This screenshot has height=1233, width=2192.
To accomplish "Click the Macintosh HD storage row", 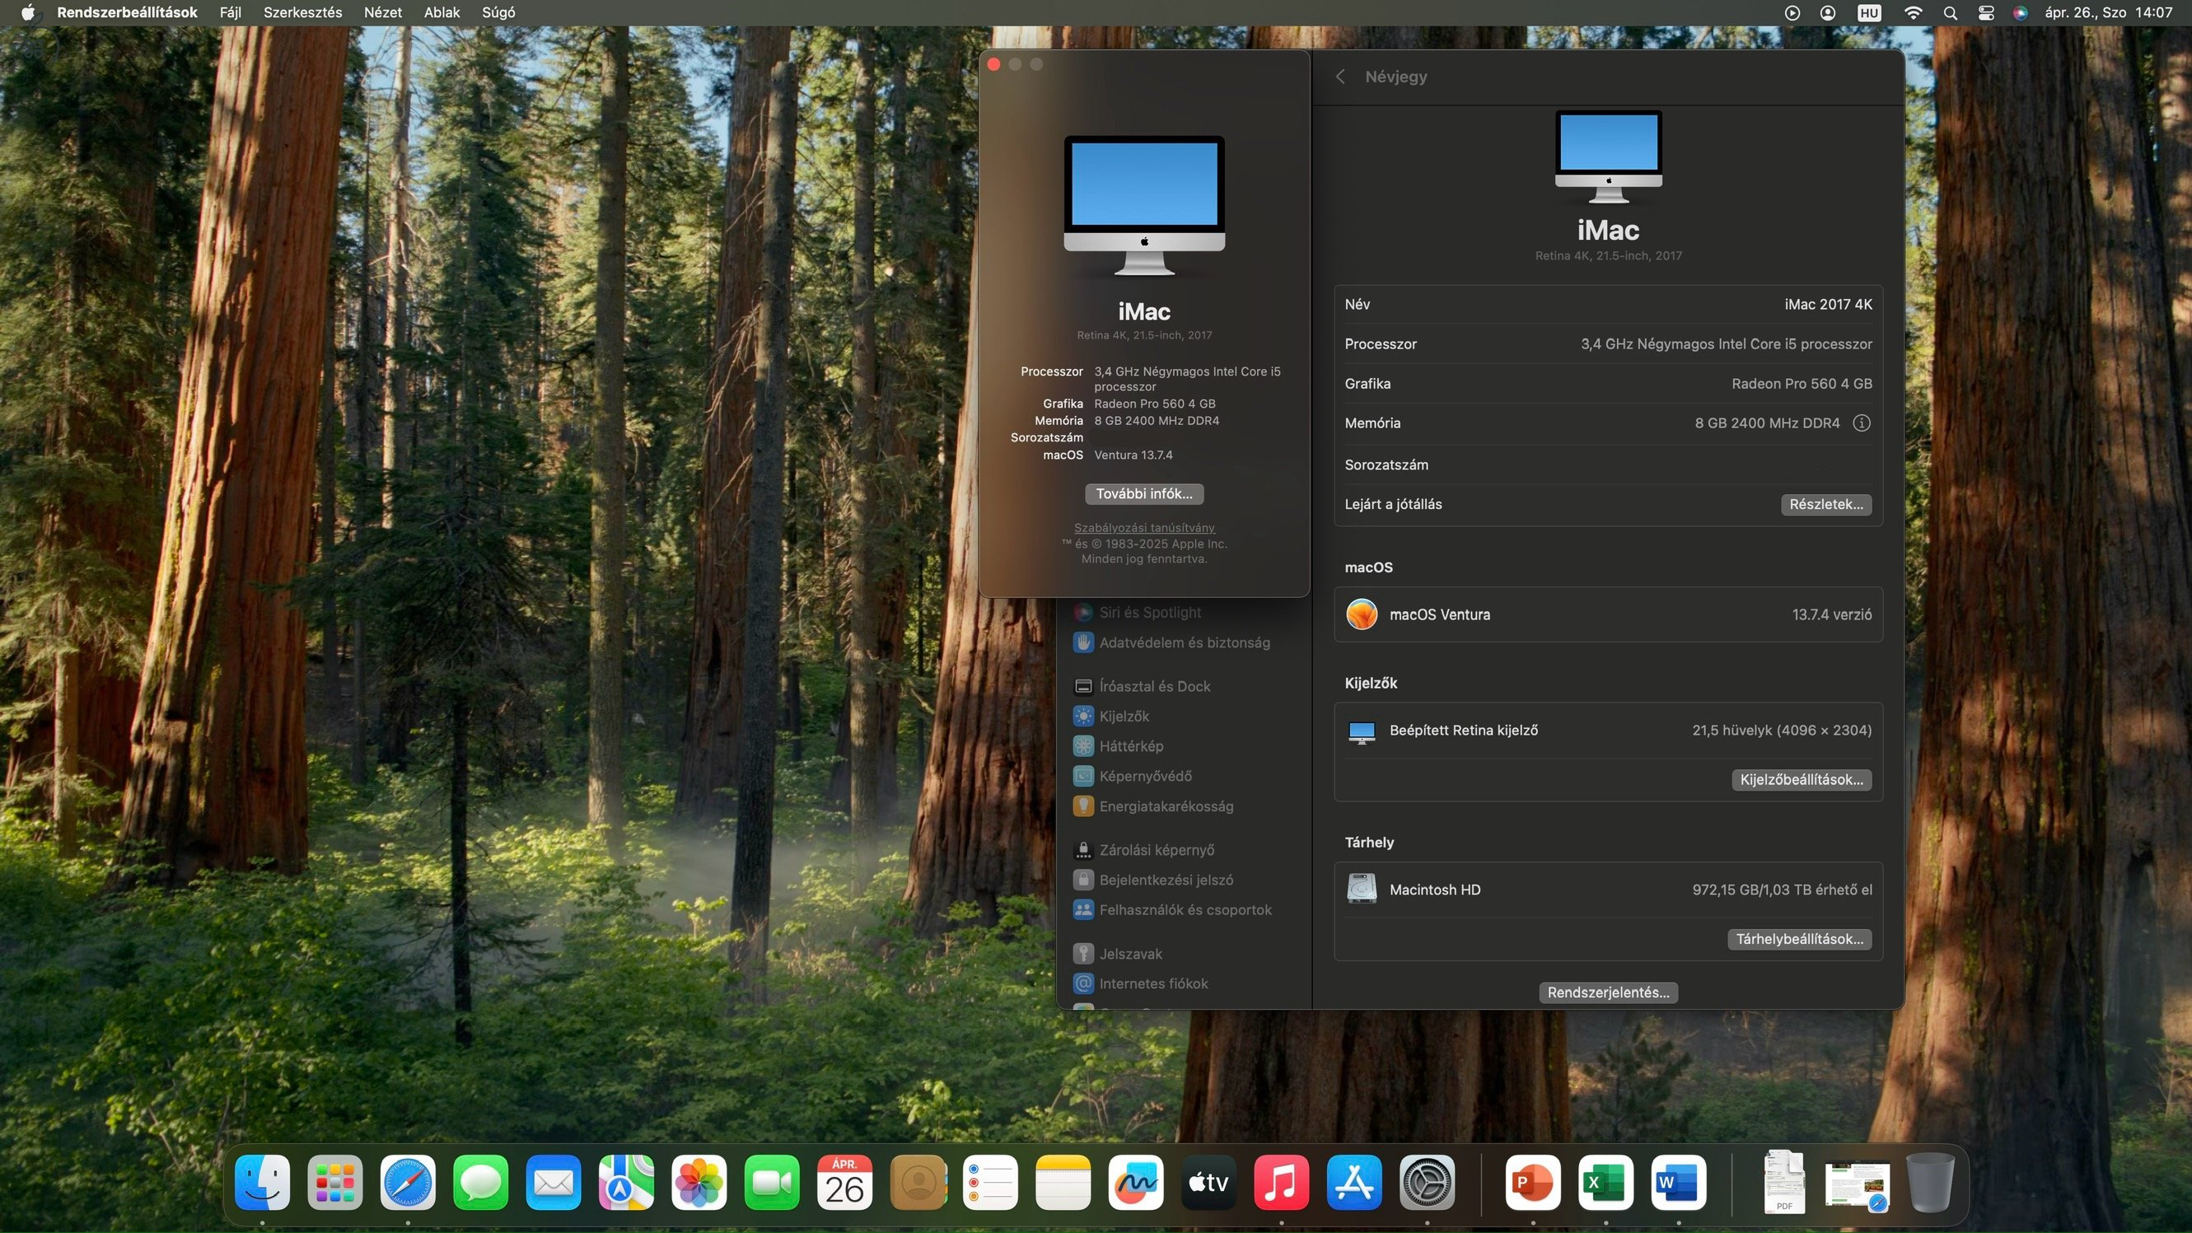I will tap(1607, 890).
